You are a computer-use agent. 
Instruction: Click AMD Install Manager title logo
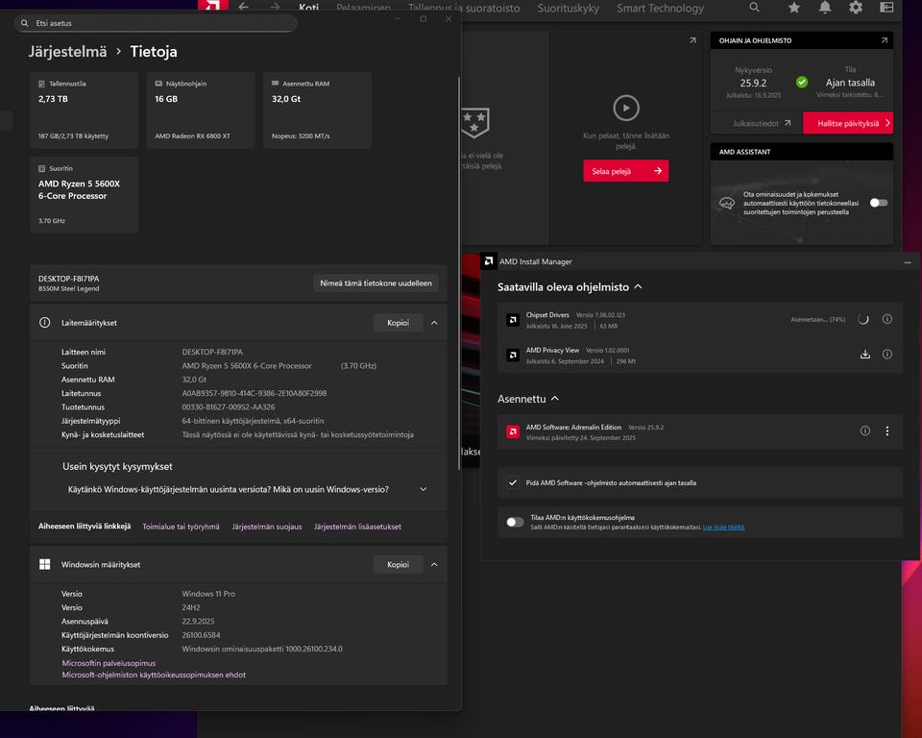pos(488,261)
